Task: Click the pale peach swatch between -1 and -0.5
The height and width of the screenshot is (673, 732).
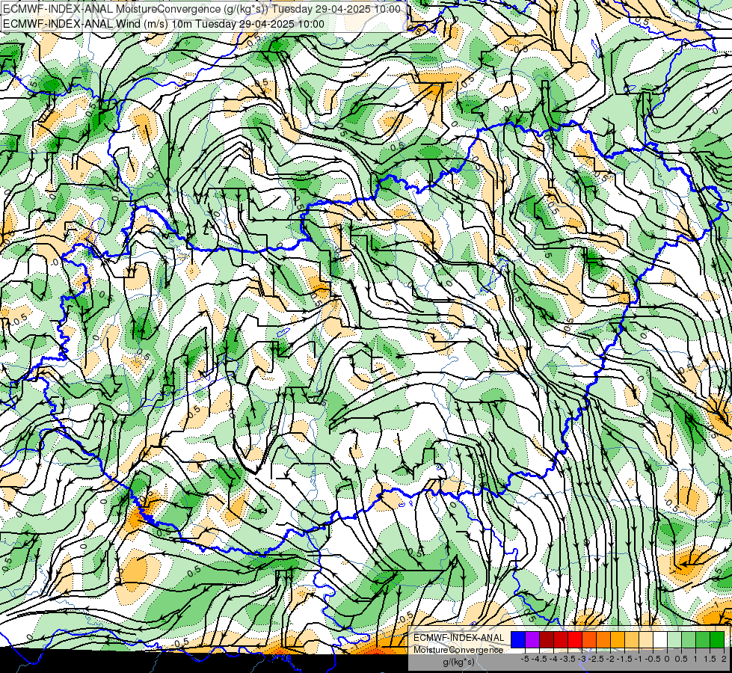Action: [x=647, y=640]
